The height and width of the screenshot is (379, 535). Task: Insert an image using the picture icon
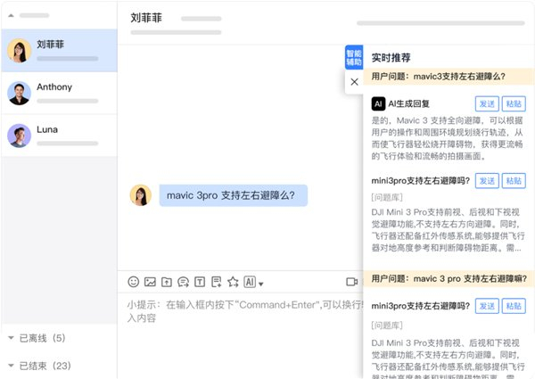tap(150, 282)
